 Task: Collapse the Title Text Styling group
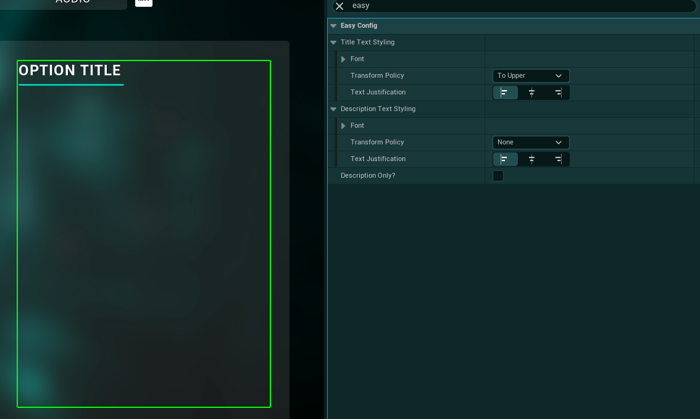coord(333,43)
